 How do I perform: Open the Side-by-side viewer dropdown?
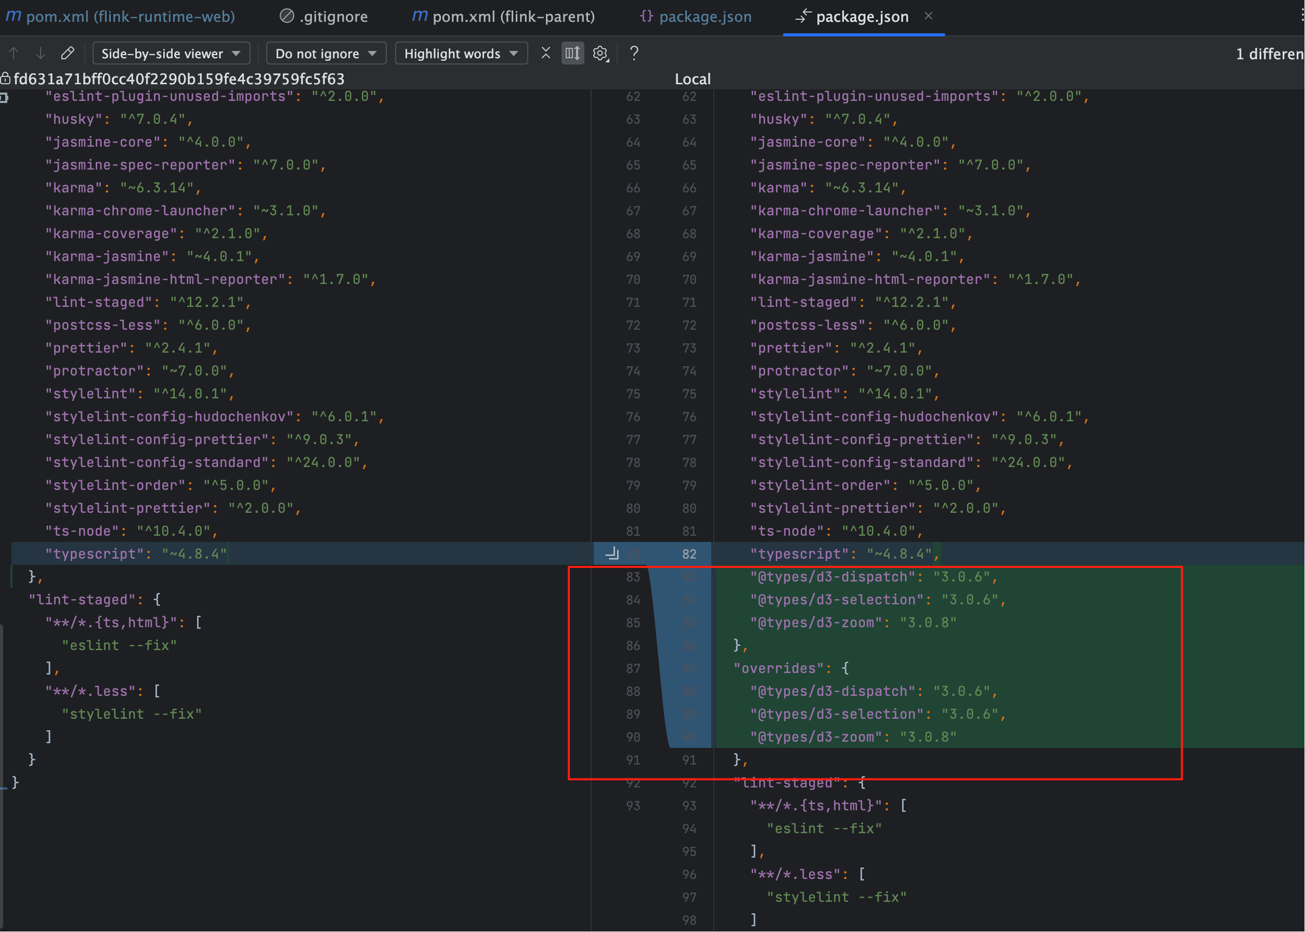[171, 54]
